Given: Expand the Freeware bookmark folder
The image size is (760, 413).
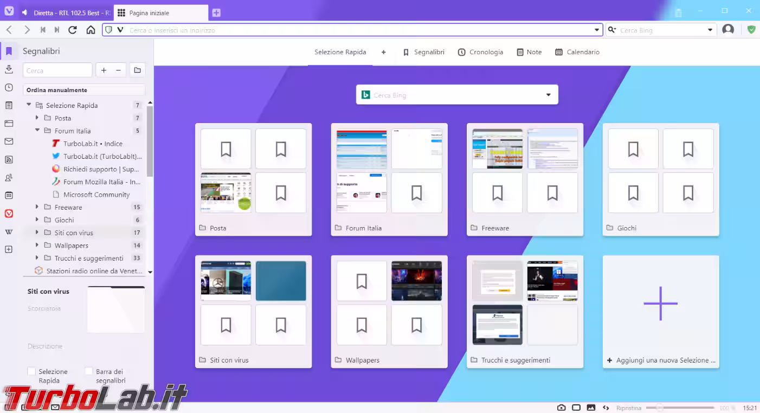Looking at the screenshot, I should (x=37, y=207).
